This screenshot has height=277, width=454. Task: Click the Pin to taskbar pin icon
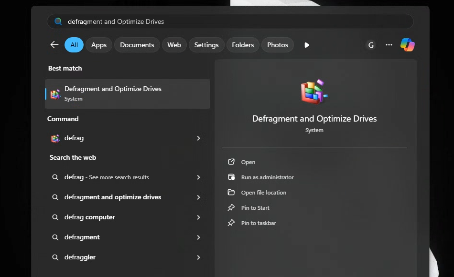point(231,223)
